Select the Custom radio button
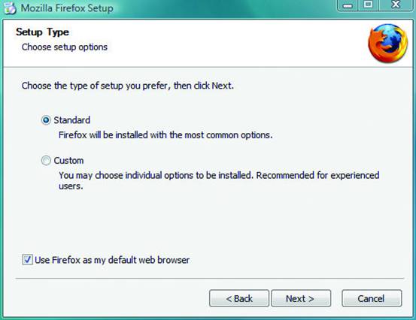Screen dimensions: 416x320 [46, 161]
